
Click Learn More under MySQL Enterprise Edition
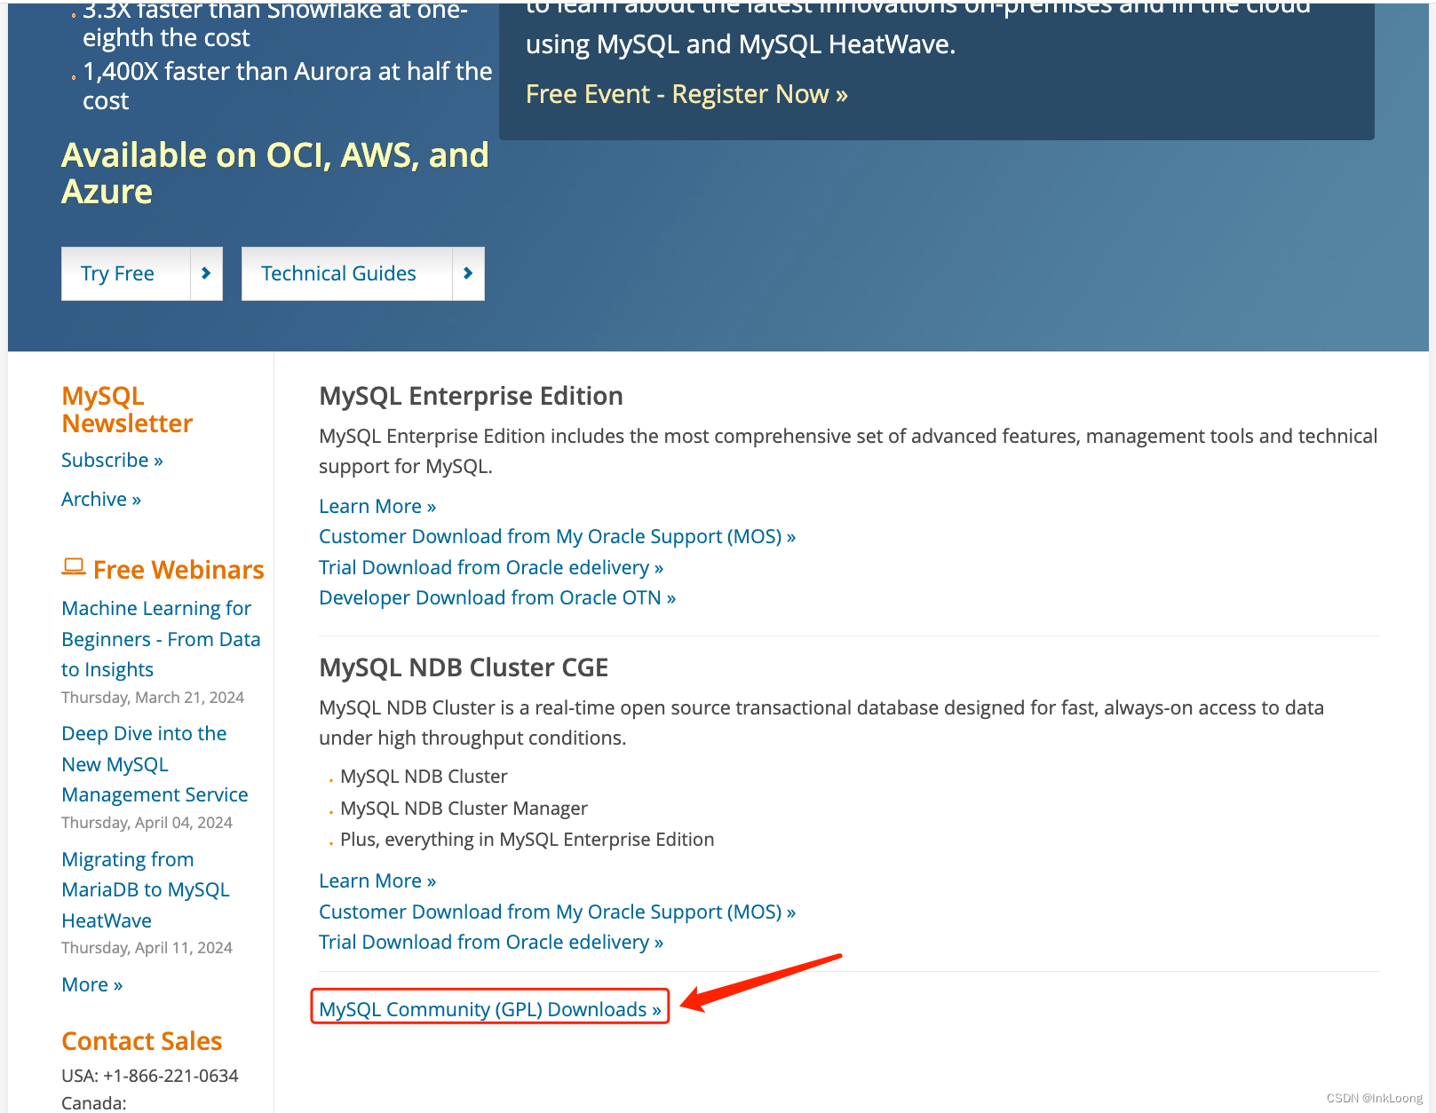click(377, 506)
